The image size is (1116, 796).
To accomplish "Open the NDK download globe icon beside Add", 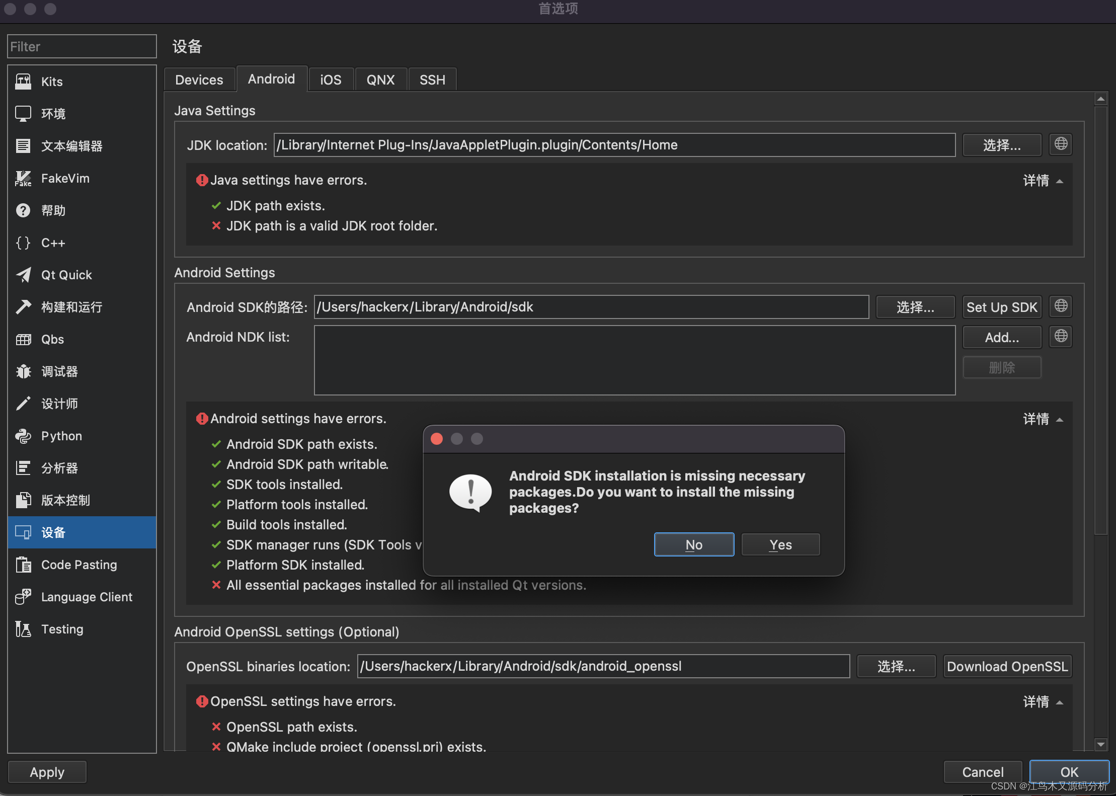I will [1061, 337].
